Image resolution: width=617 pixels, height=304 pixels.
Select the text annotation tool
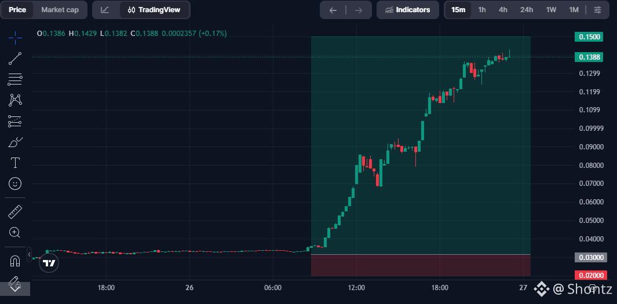[x=15, y=162]
